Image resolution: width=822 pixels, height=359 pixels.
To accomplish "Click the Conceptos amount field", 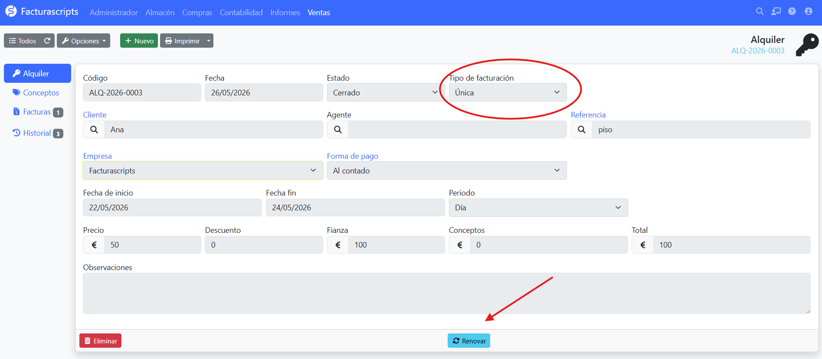I will tap(549, 245).
